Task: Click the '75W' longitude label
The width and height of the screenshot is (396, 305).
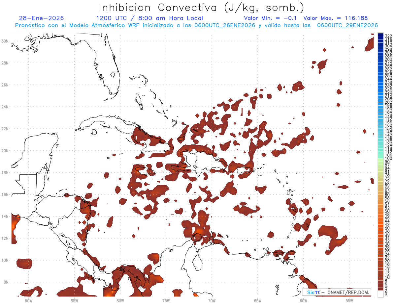Action: click(x=166, y=301)
